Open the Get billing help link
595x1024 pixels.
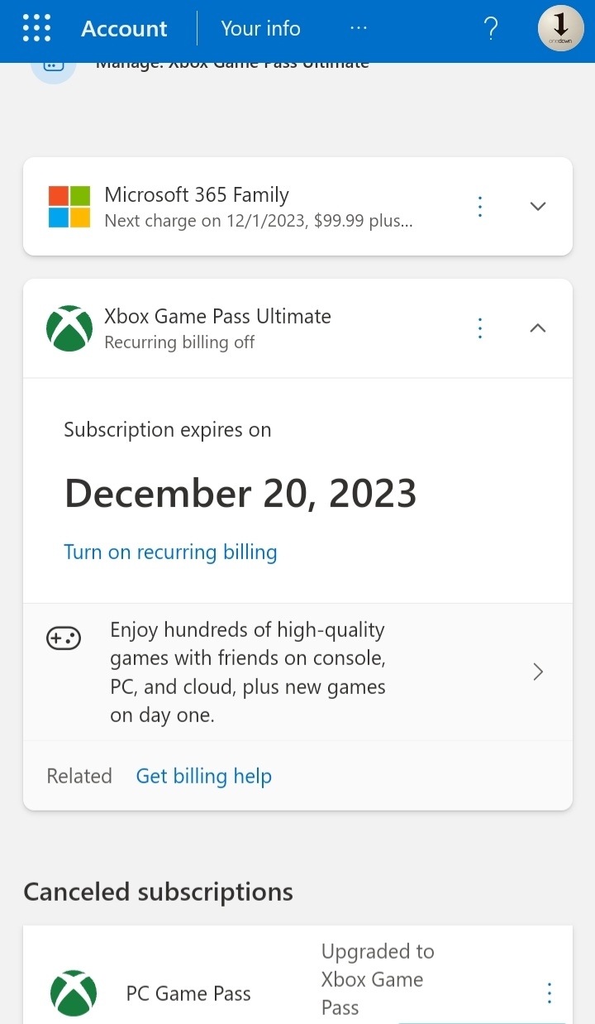(x=204, y=776)
